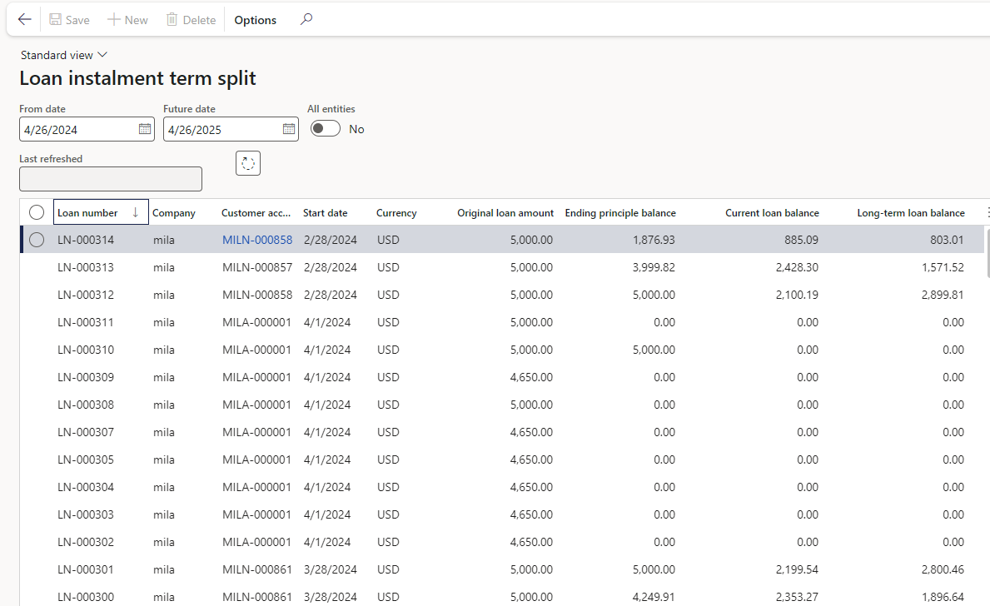Click the Save toolbar button

click(69, 20)
